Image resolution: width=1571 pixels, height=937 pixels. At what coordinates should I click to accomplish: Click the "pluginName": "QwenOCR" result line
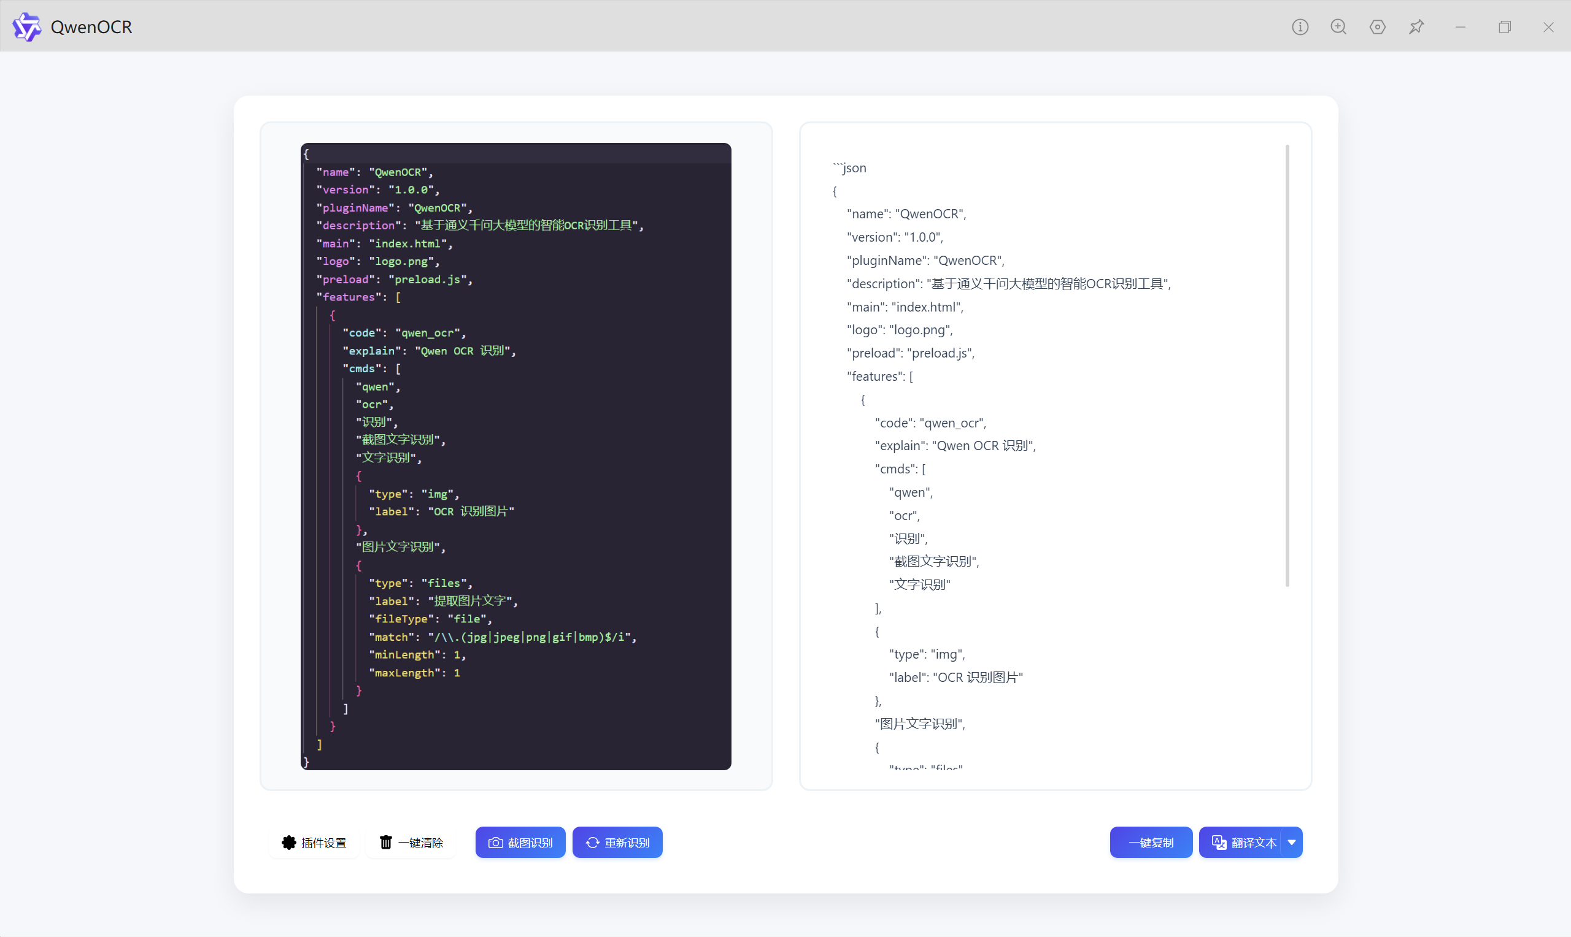tap(925, 261)
